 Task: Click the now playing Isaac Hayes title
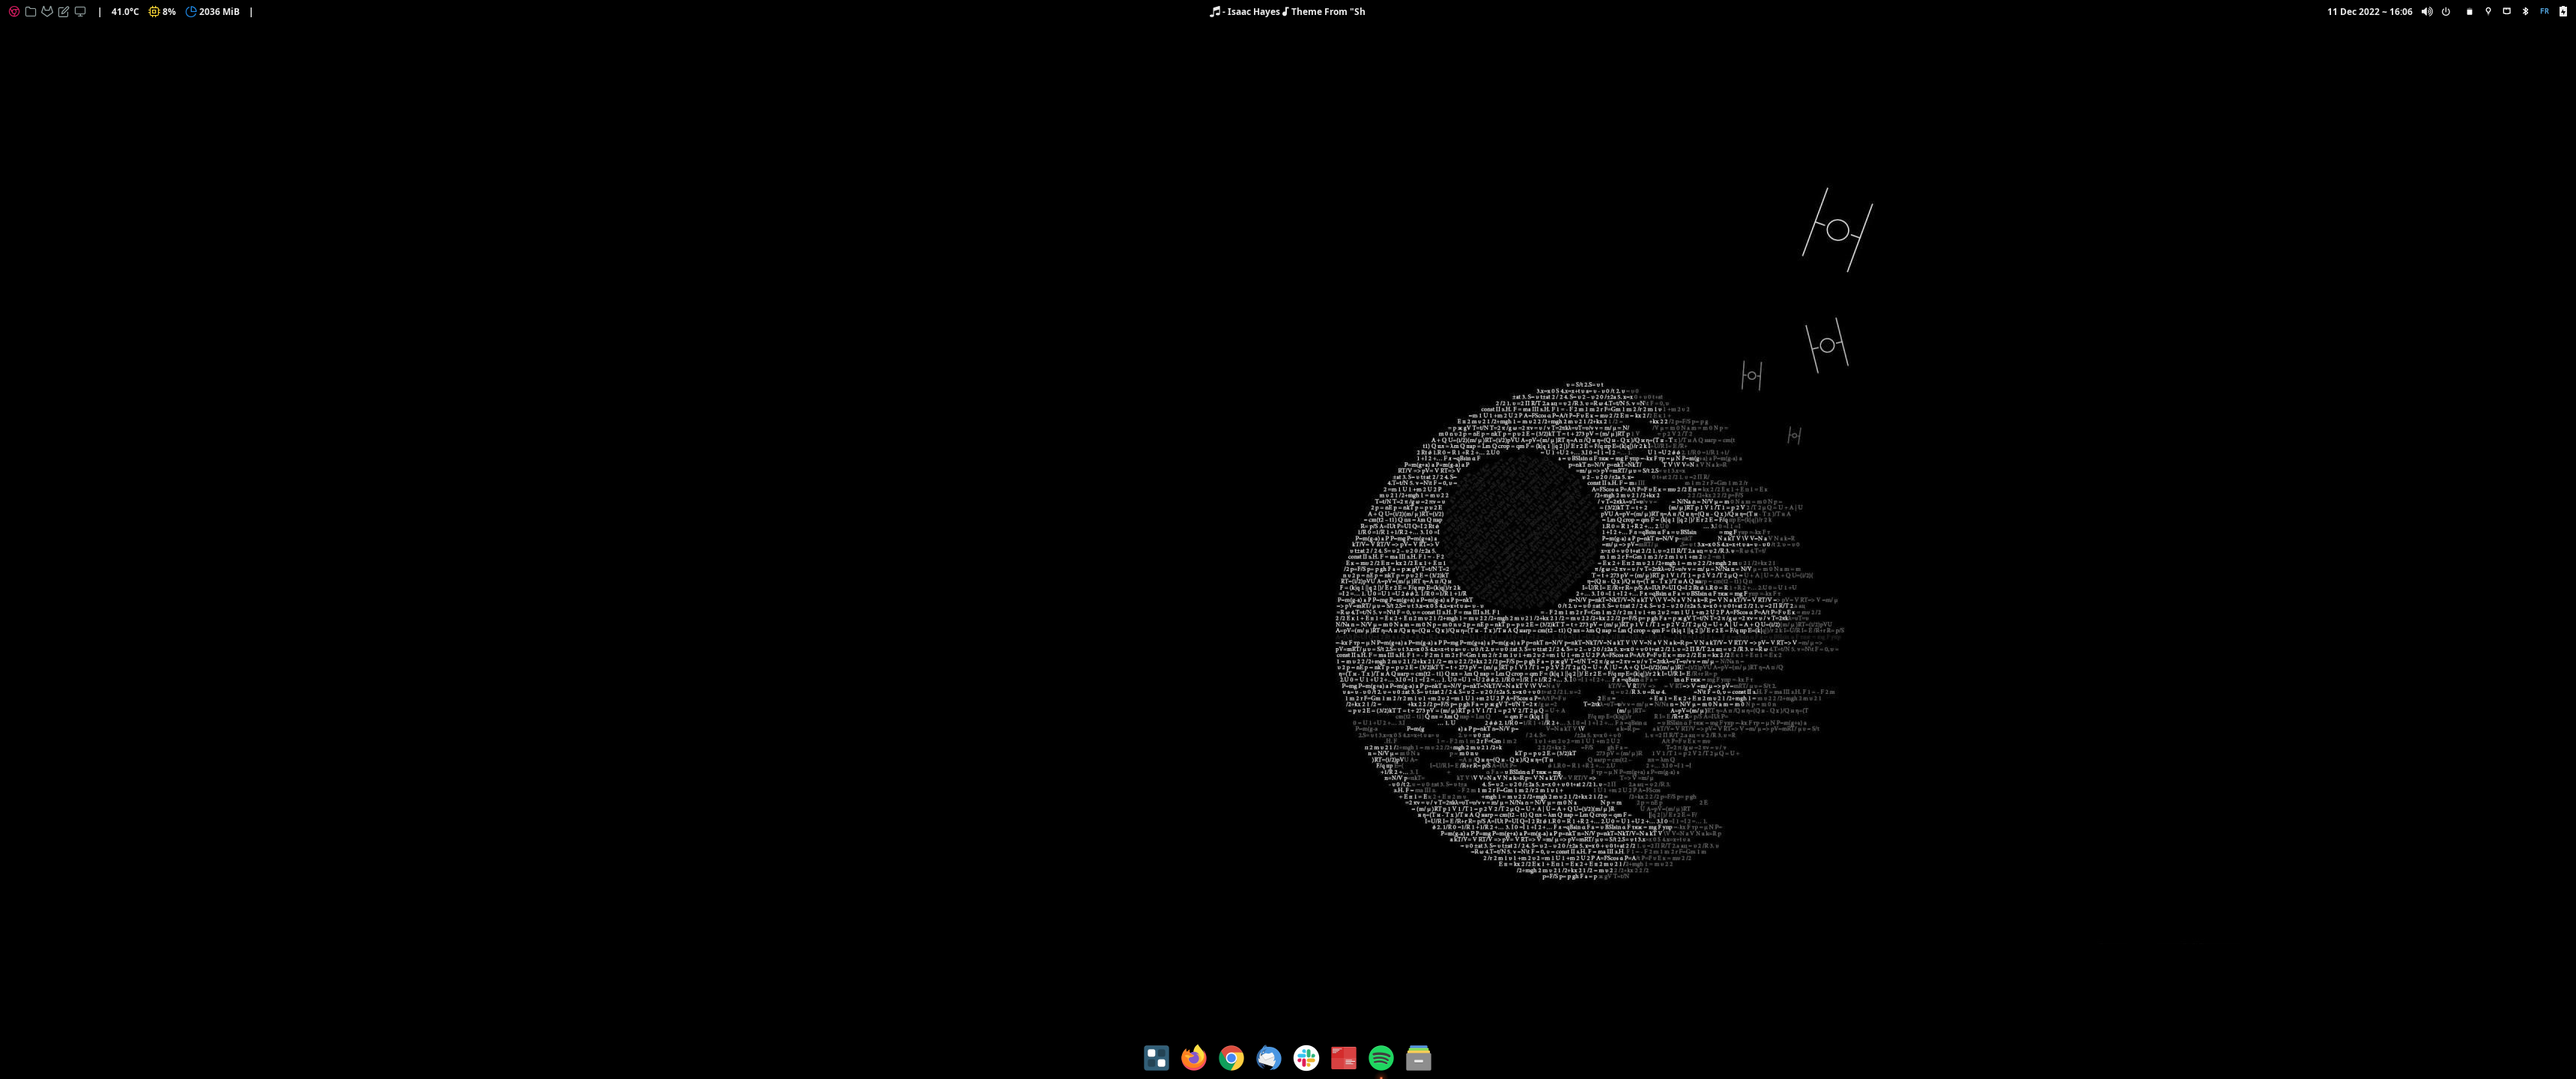[x=1287, y=12]
